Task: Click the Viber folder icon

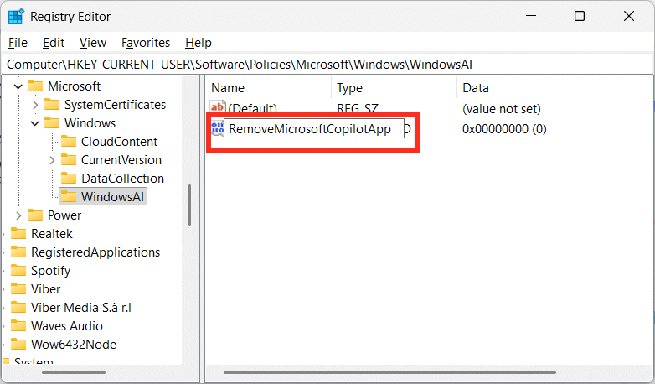Action: 18,289
